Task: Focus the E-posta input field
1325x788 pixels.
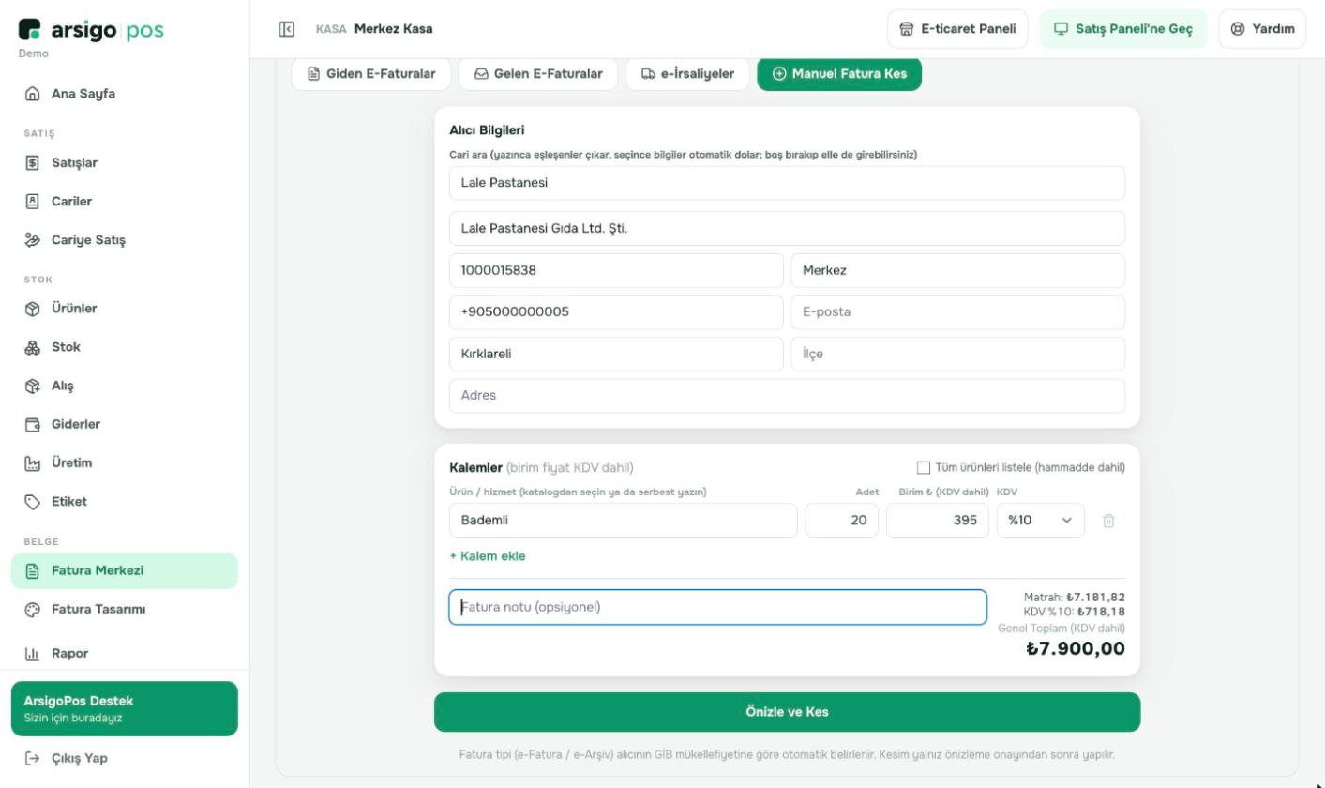Action: pos(957,312)
